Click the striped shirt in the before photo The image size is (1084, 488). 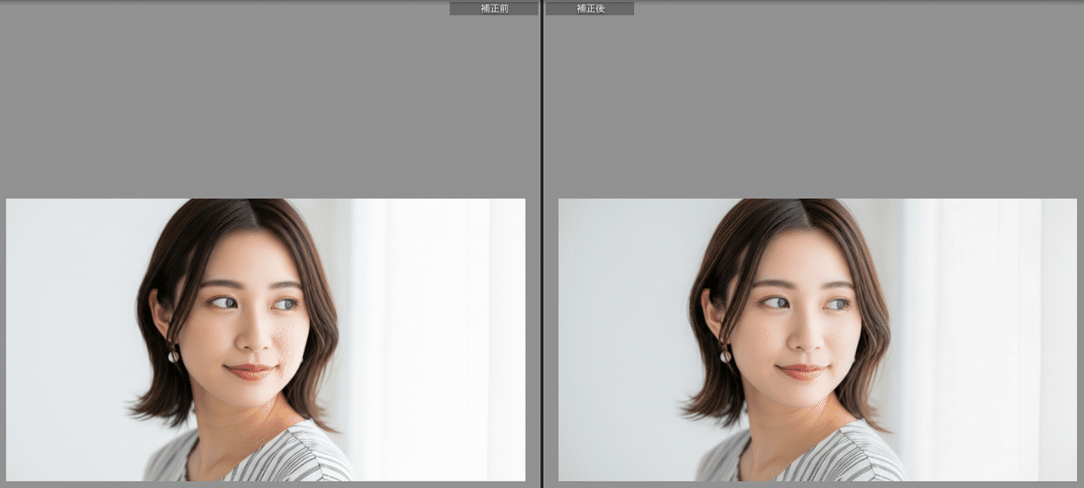(x=298, y=456)
